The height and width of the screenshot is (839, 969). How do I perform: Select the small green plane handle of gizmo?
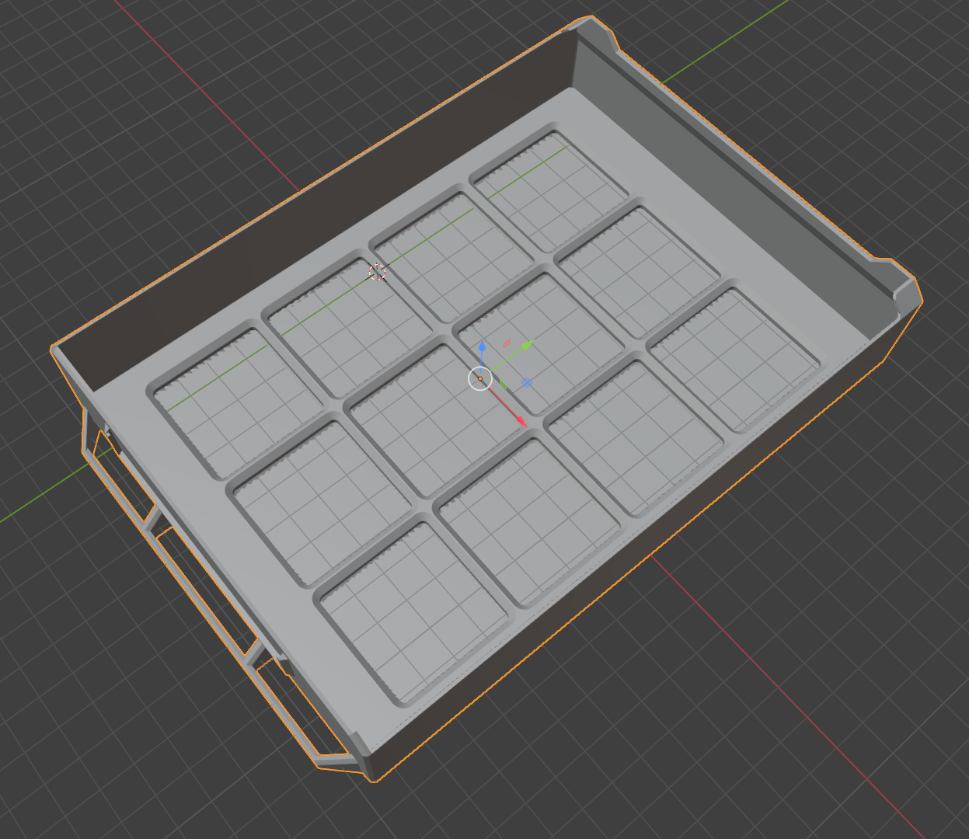coord(503,384)
